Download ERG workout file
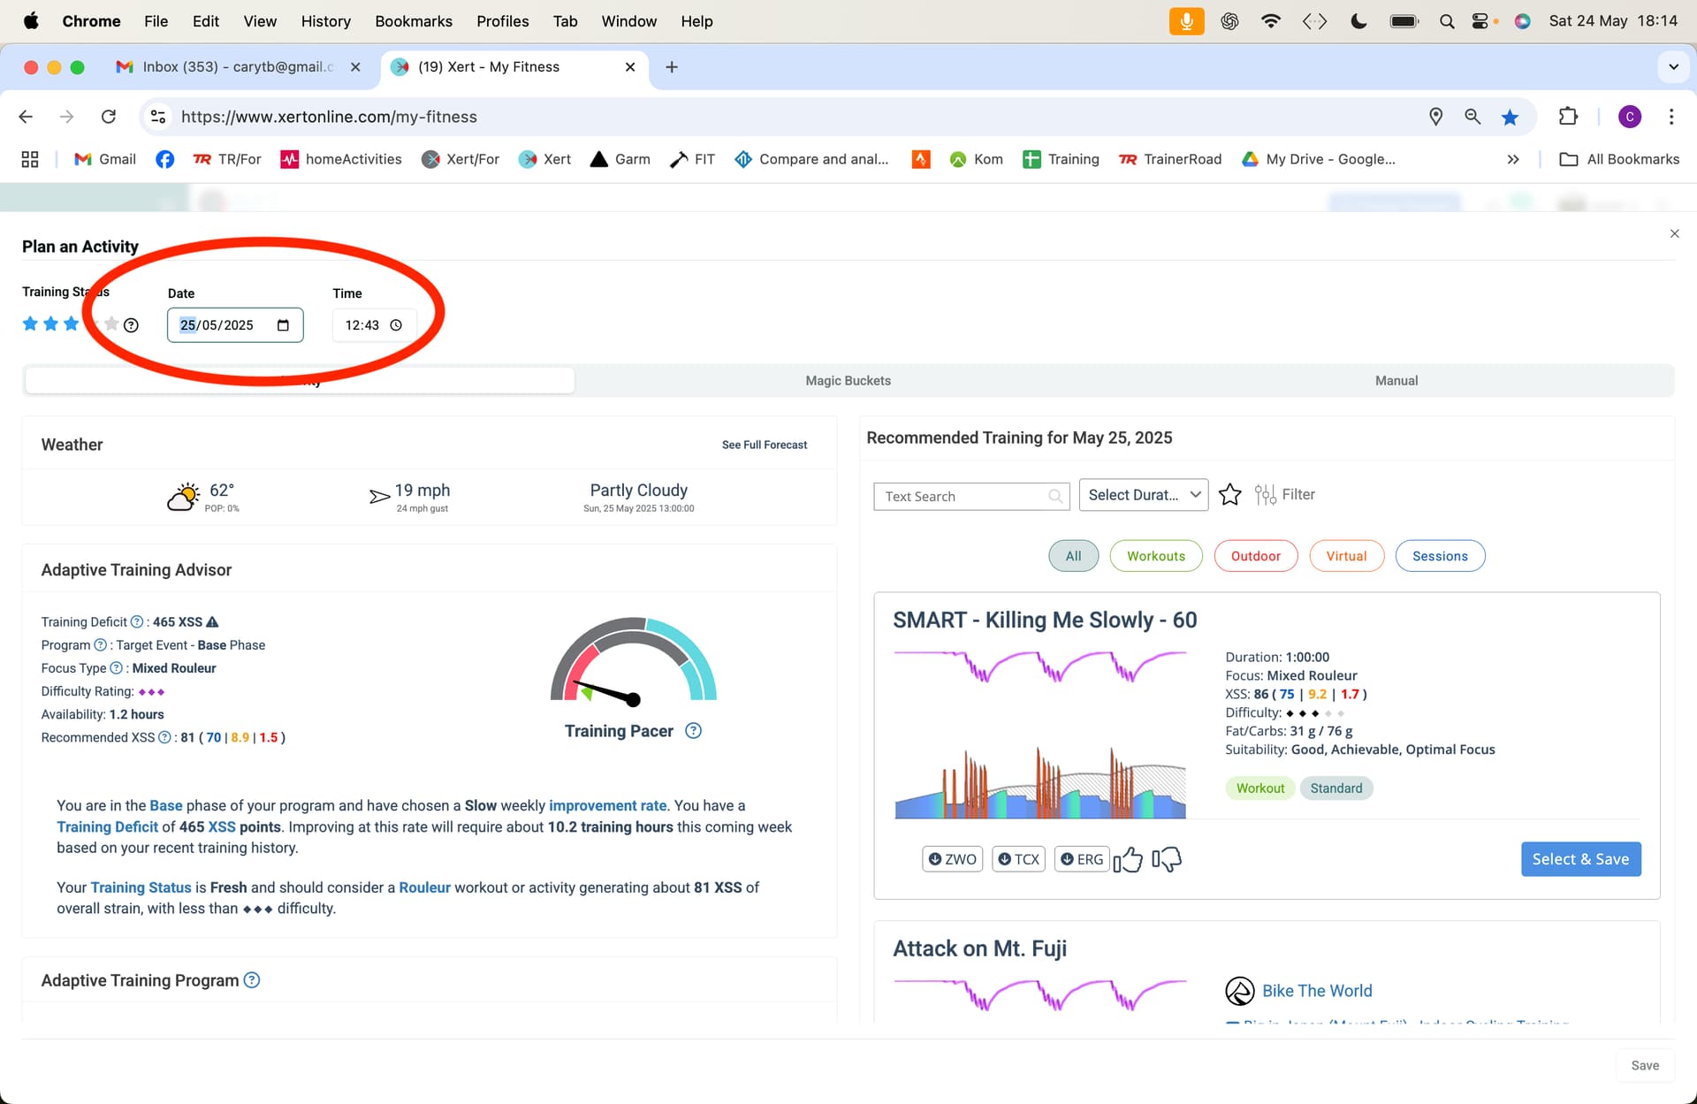1697x1104 pixels. pyautogui.click(x=1081, y=859)
